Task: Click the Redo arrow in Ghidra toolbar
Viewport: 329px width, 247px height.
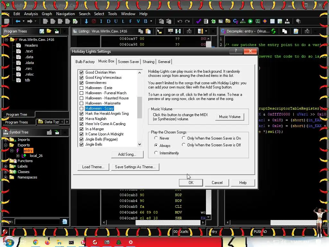Action: pos(187,21)
